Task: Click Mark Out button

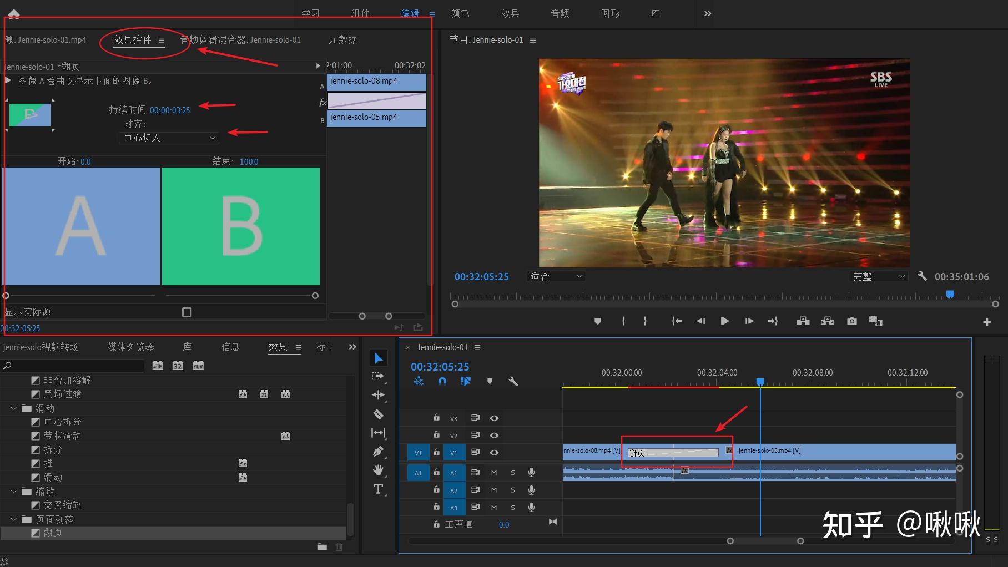Action: click(645, 321)
